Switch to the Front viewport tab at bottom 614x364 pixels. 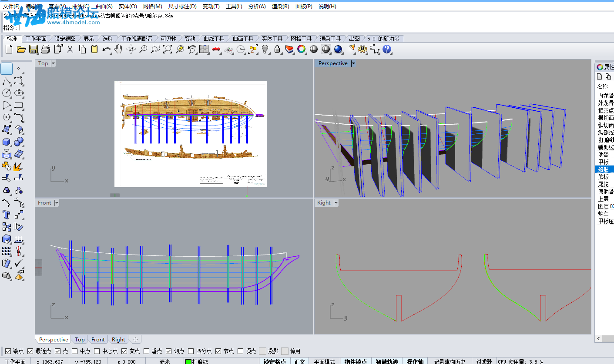click(x=98, y=340)
